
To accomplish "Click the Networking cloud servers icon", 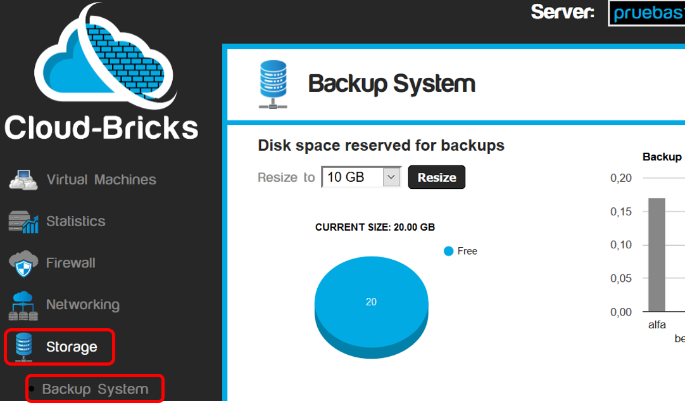I will 23,305.
